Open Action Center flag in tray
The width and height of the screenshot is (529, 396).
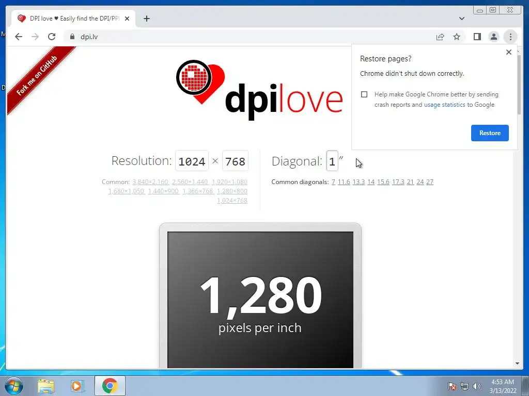(x=452, y=386)
